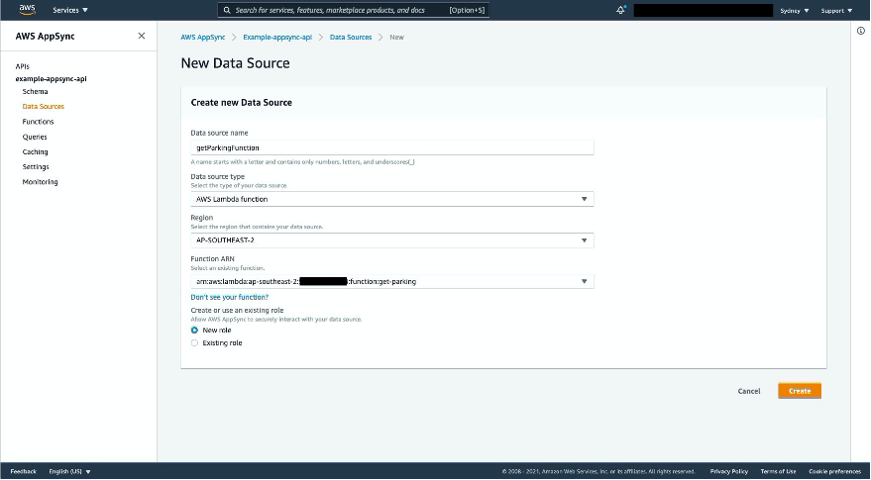Open Functions in the sidebar
Viewport: 871px width, 480px height.
pyautogui.click(x=38, y=122)
